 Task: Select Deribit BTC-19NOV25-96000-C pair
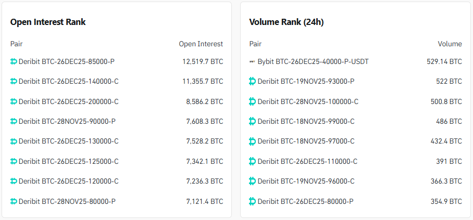click(306, 181)
